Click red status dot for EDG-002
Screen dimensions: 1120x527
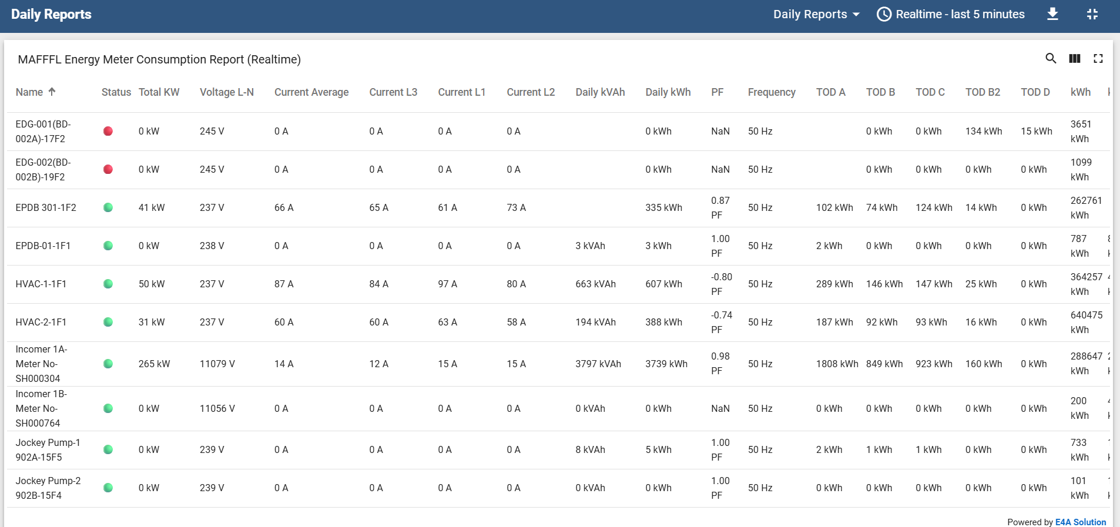(108, 169)
